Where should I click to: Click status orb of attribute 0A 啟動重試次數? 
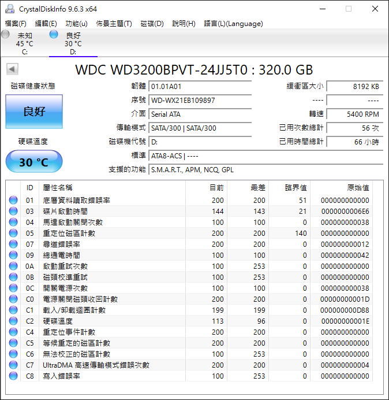pyautogui.click(x=13, y=266)
